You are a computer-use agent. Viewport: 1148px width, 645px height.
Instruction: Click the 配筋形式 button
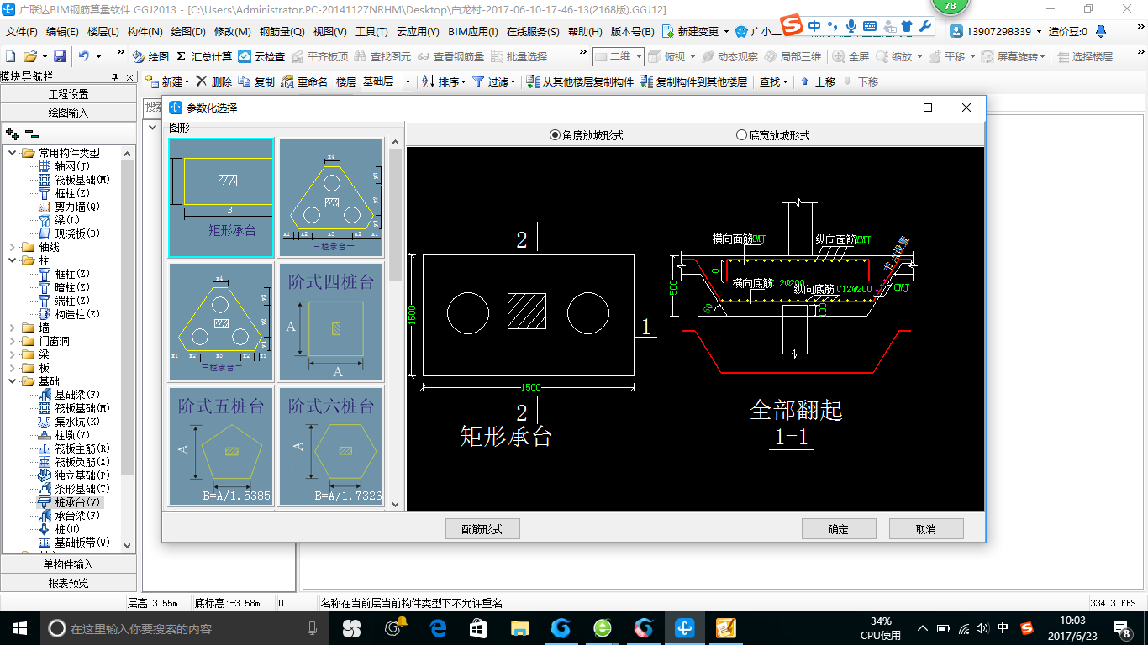click(482, 529)
